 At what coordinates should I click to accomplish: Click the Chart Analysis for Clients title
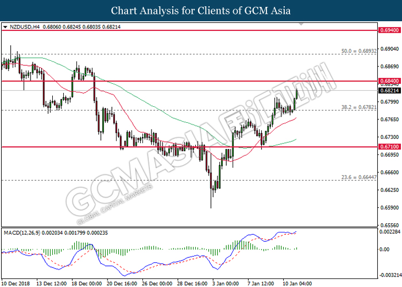(201, 10)
